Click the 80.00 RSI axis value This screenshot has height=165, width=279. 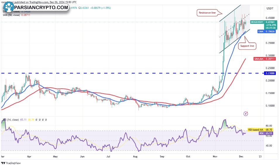click(269, 126)
